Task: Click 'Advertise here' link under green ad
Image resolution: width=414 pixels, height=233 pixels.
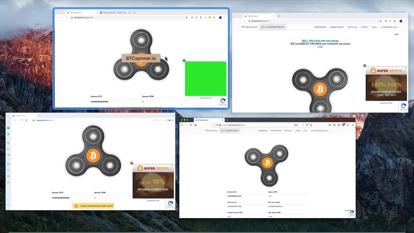Action: [x=206, y=98]
